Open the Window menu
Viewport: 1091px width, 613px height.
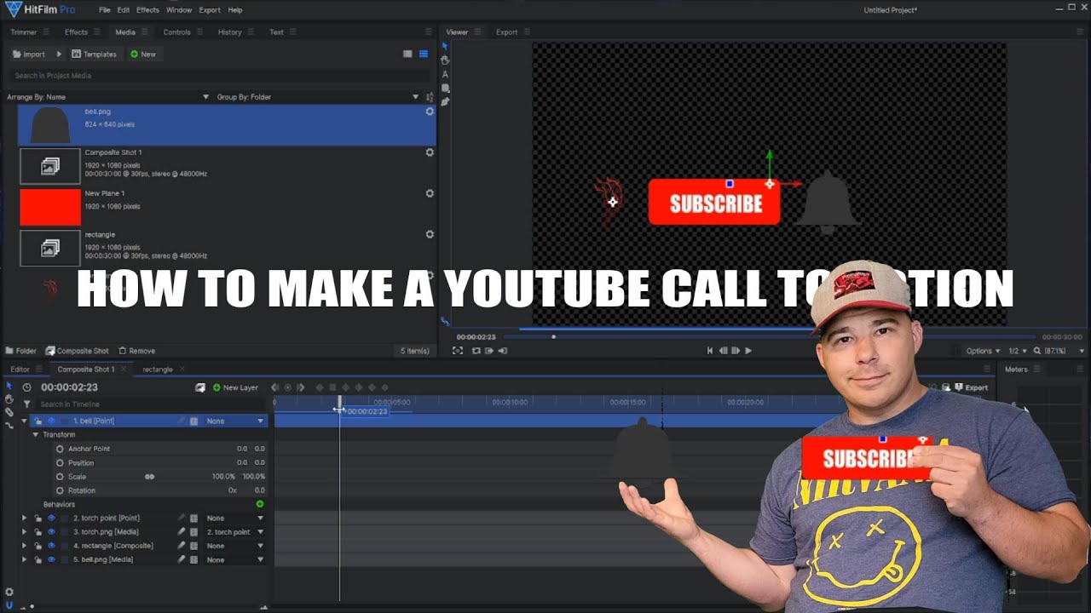(179, 10)
